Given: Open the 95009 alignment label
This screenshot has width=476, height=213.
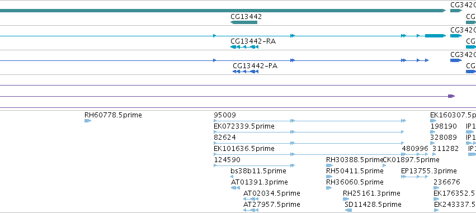Looking at the screenshot, I should 225,115.
